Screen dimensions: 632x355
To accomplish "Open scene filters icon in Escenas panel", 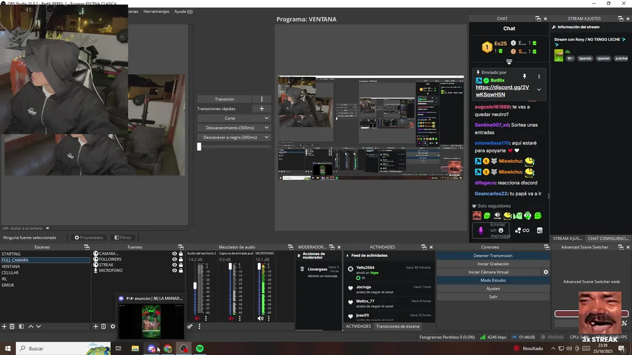I will click(21, 326).
